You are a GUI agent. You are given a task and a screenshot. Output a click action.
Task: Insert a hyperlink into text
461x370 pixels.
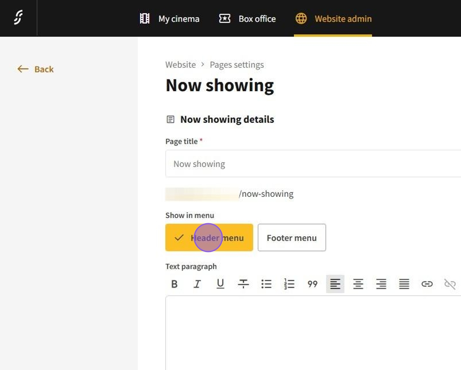(x=427, y=284)
